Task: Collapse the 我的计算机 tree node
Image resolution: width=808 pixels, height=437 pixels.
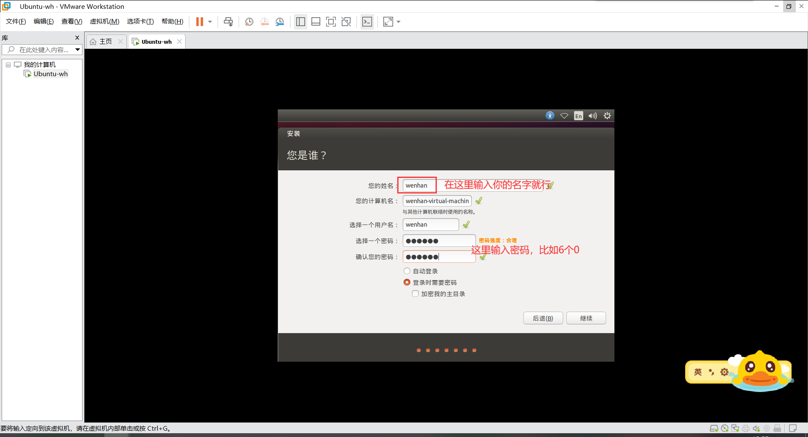Action: [8, 65]
